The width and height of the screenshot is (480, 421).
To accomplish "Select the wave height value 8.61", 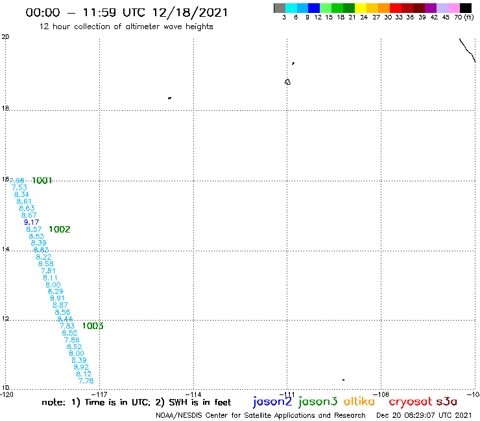I will pyautogui.click(x=24, y=201).
